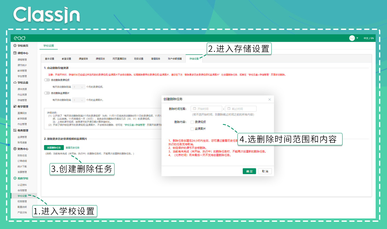
Task: Click the user avatar in header
Action: [x=352, y=38]
